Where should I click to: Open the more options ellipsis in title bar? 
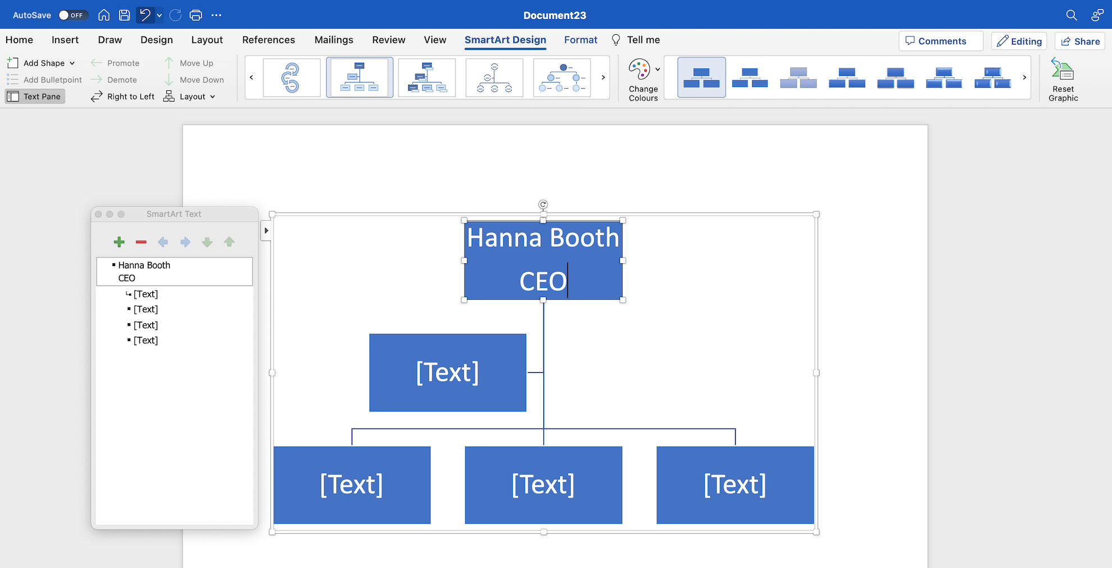pos(216,15)
